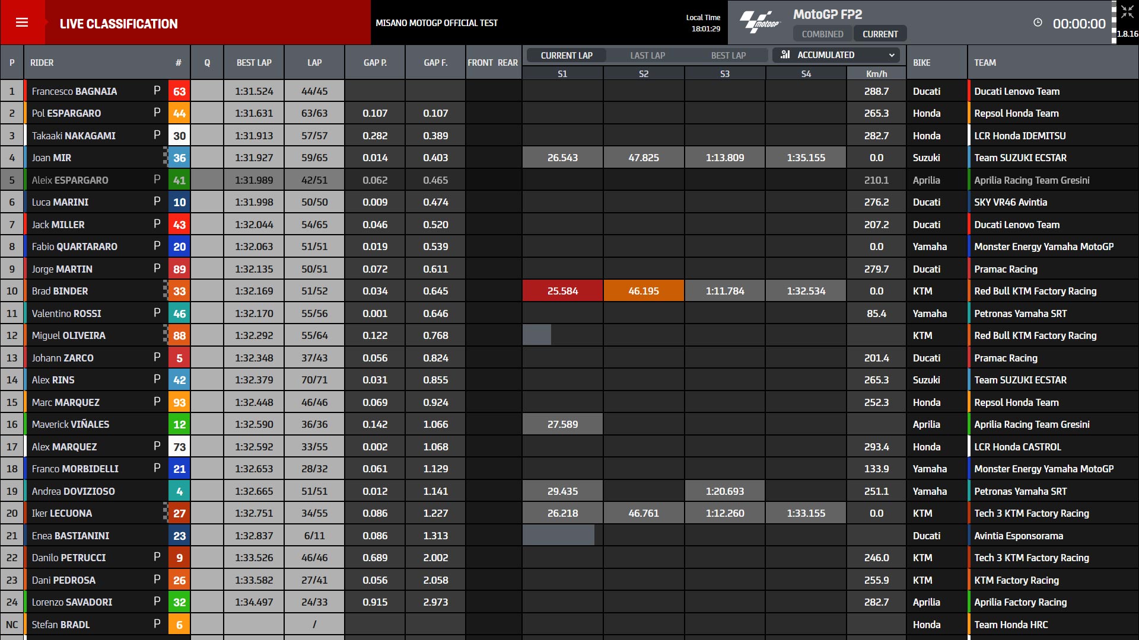1139x640 pixels.
Task: Click Lecuona's S3 time 1:12.260
Action: click(725, 513)
